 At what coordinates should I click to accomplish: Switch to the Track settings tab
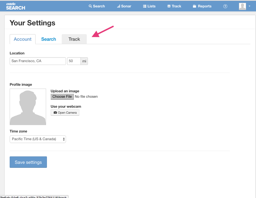(74, 39)
